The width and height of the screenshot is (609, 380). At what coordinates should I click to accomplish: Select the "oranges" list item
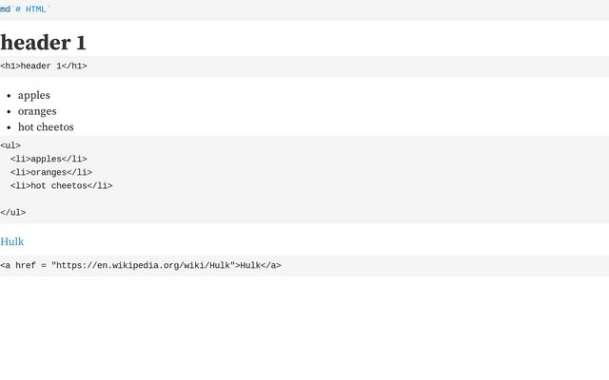[37, 111]
